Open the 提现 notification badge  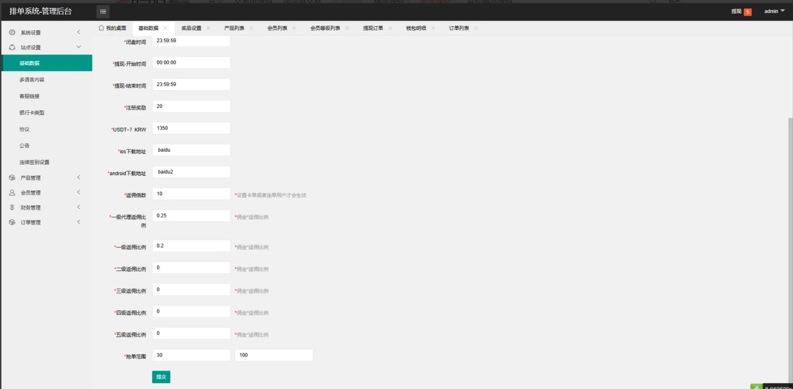pyautogui.click(x=747, y=12)
